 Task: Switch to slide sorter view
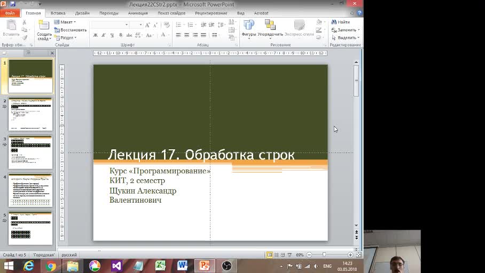(x=276, y=255)
